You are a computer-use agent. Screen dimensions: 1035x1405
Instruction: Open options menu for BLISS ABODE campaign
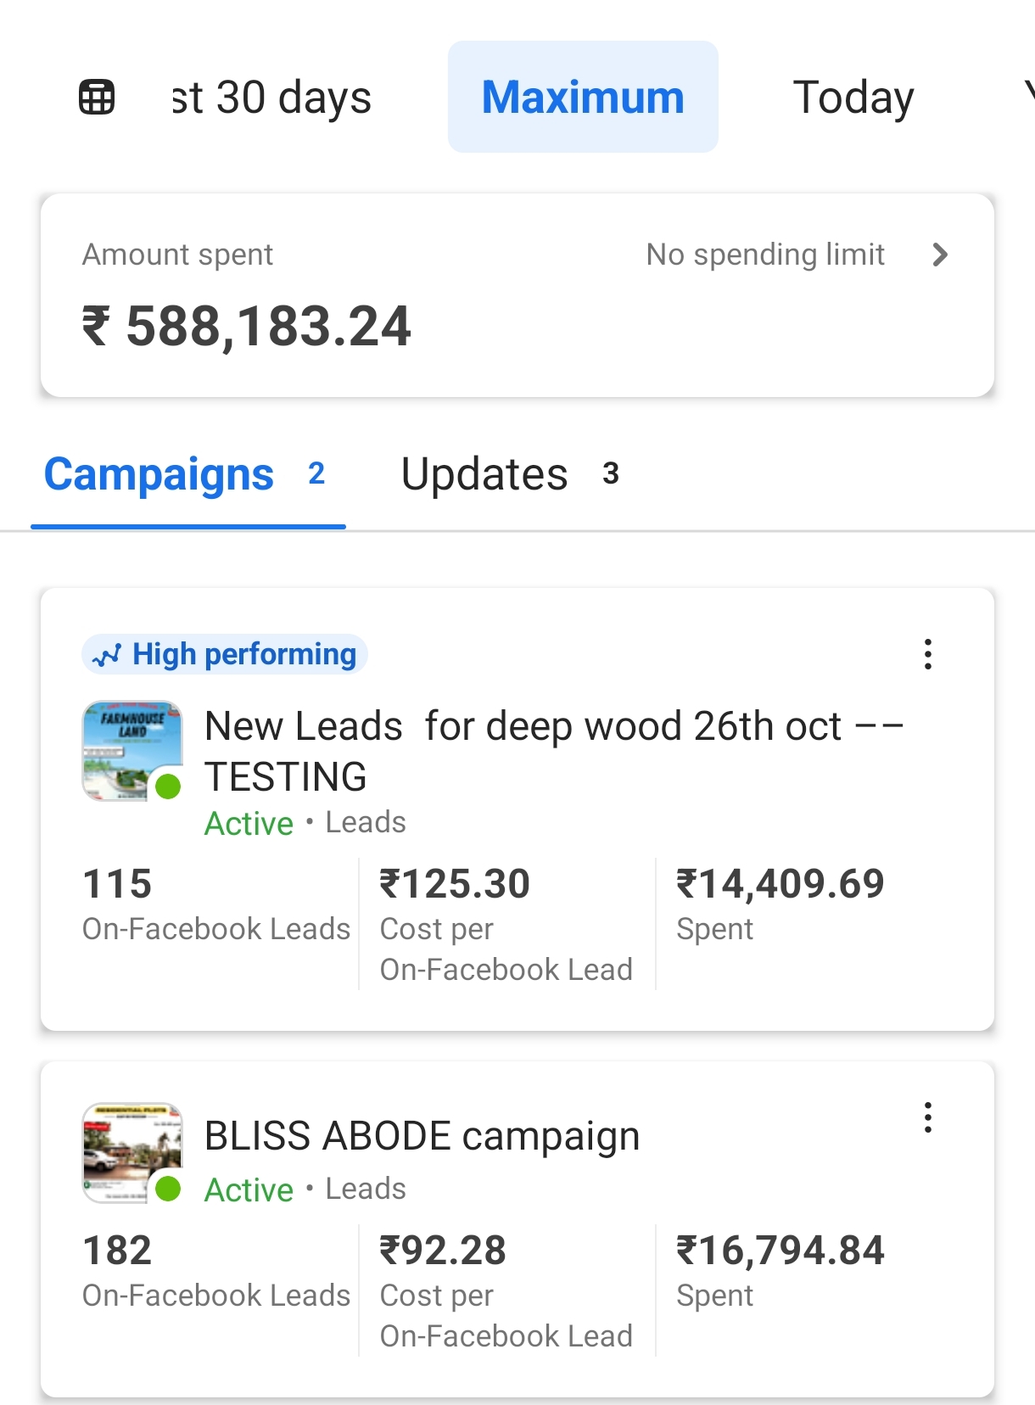(928, 1117)
